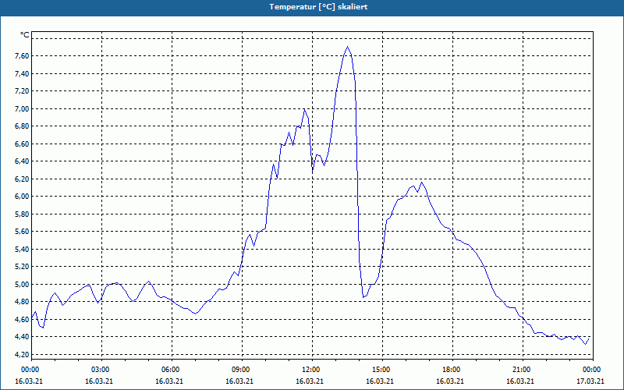The width and height of the screenshot is (624, 390).
Task: Click the 16.03.21 date beneath 12:00
Action: pos(309,381)
